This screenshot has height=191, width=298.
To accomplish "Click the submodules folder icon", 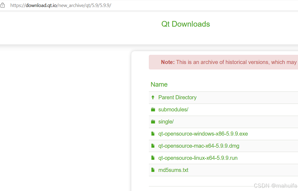I will (x=153, y=109).
